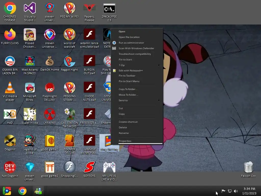This screenshot has height=196, width=261.
Task: Click the Chrome icon on the taskbar
Action: (22, 191)
